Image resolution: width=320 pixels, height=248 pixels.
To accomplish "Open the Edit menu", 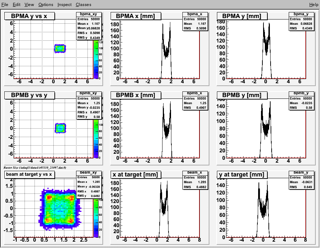I will [16, 5].
